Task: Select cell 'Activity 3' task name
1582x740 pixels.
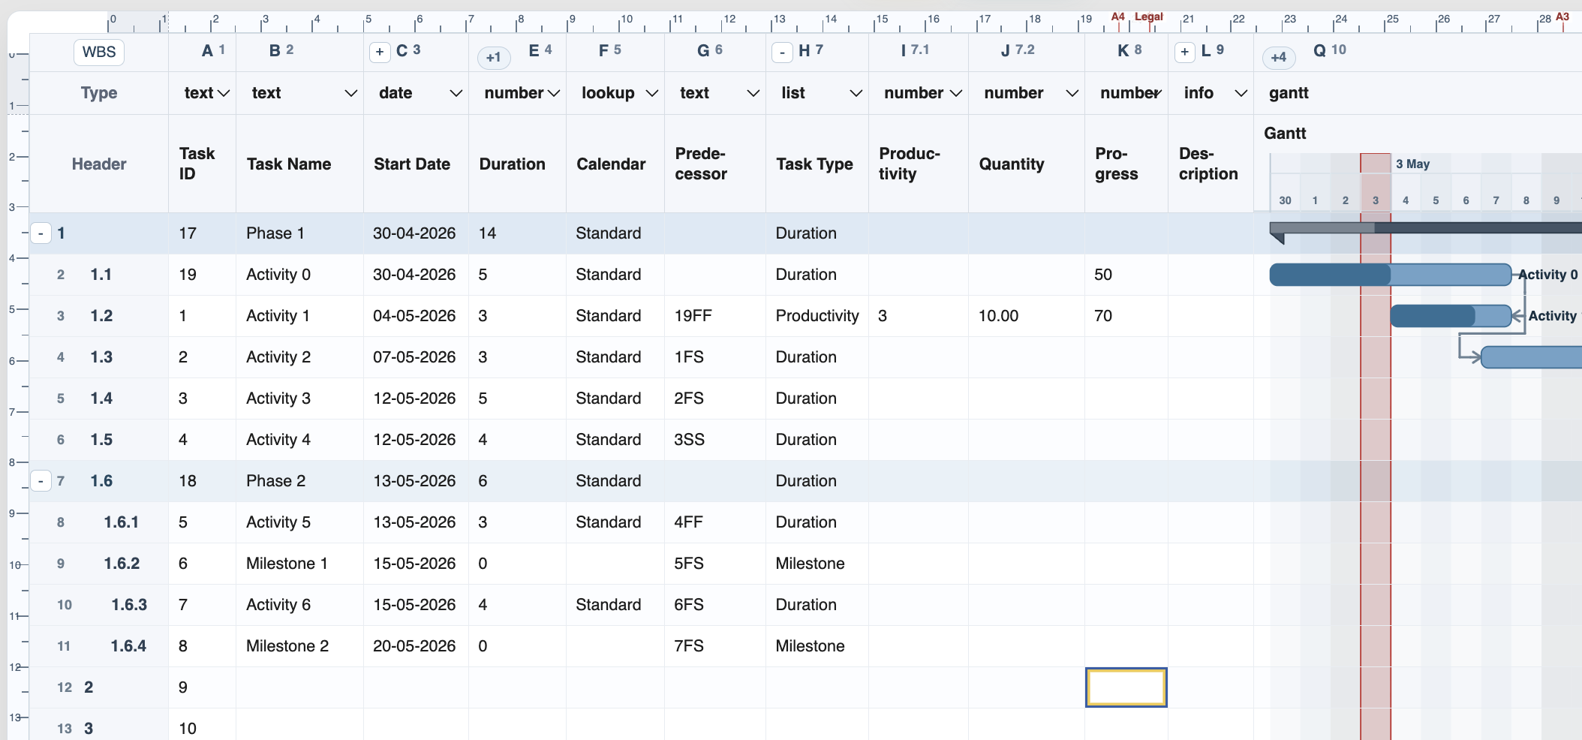Action: 299,399
